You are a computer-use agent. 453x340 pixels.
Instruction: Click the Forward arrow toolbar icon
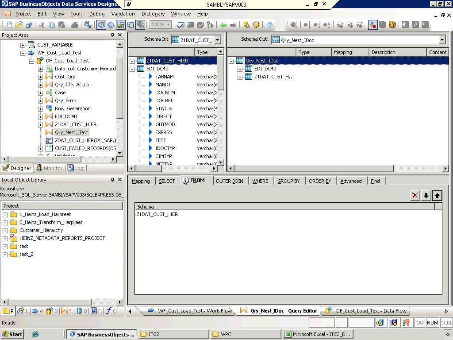(233, 25)
